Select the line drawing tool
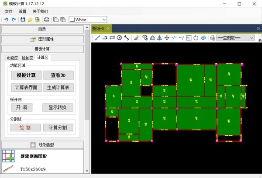The height and width of the screenshot is (178, 262). point(97,38)
